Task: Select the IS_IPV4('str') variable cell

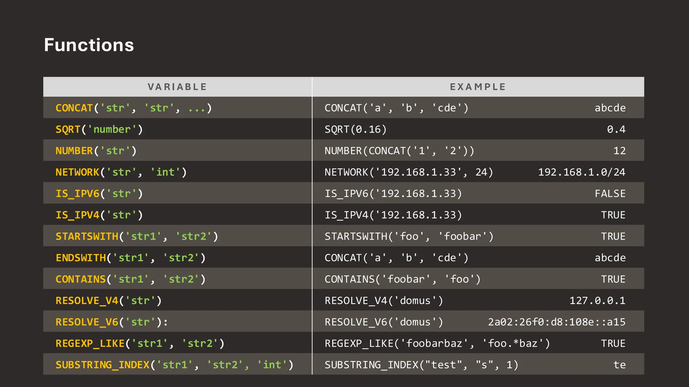Action: click(99, 215)
